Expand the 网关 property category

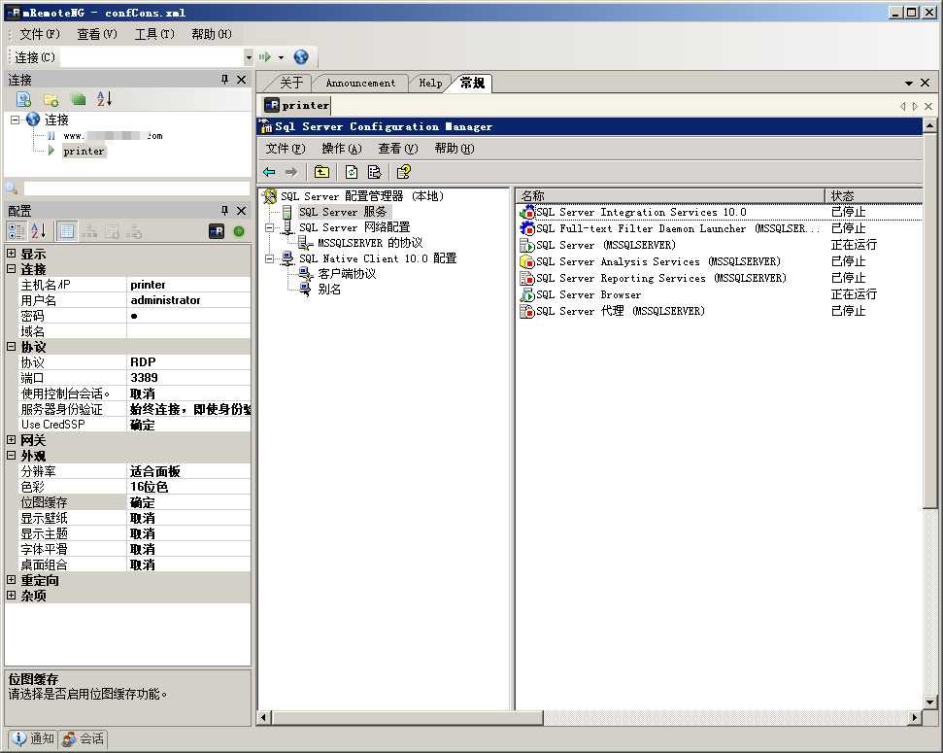[12, 439]
